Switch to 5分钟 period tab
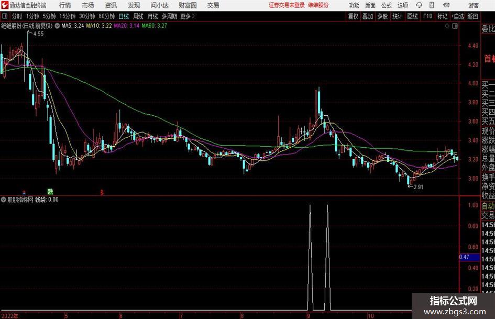495x319 pixels. coord(49,16)
